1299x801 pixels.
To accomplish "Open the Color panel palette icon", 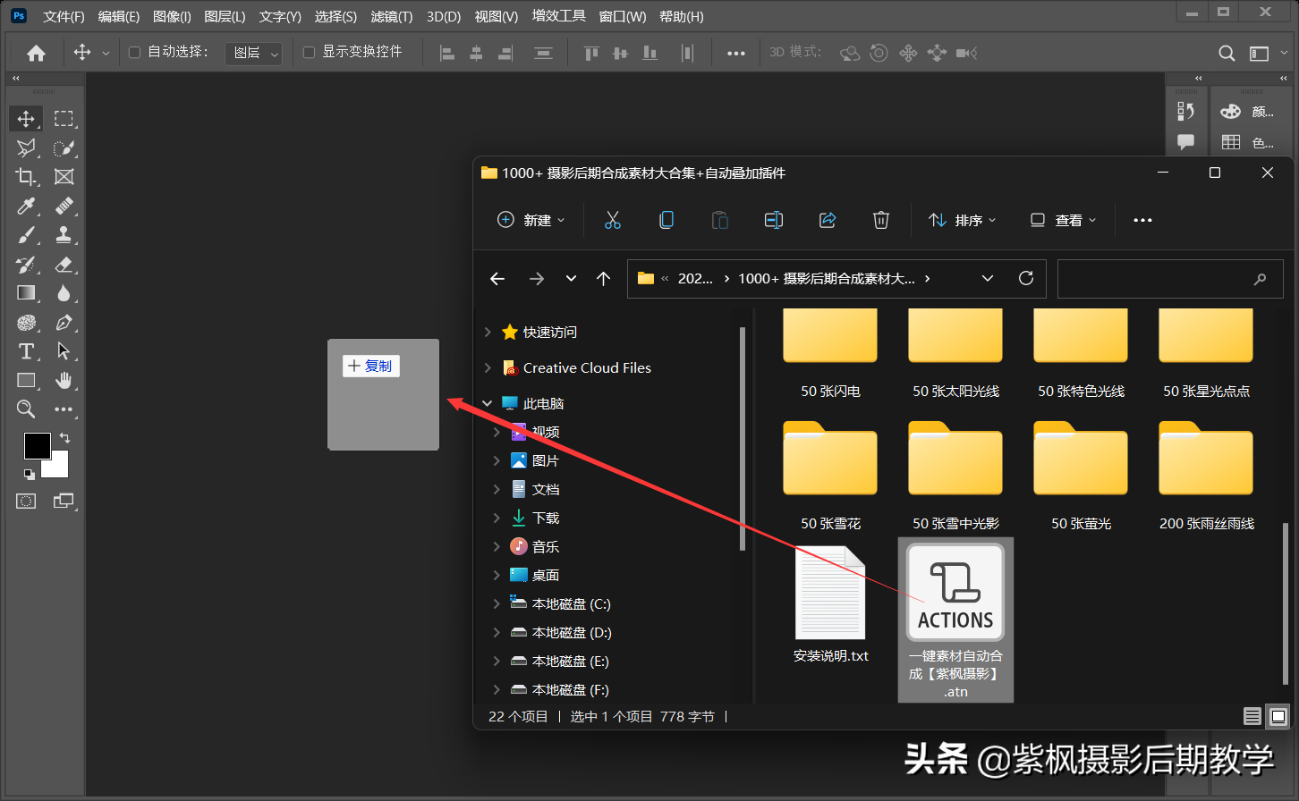I will point(1231,111).
